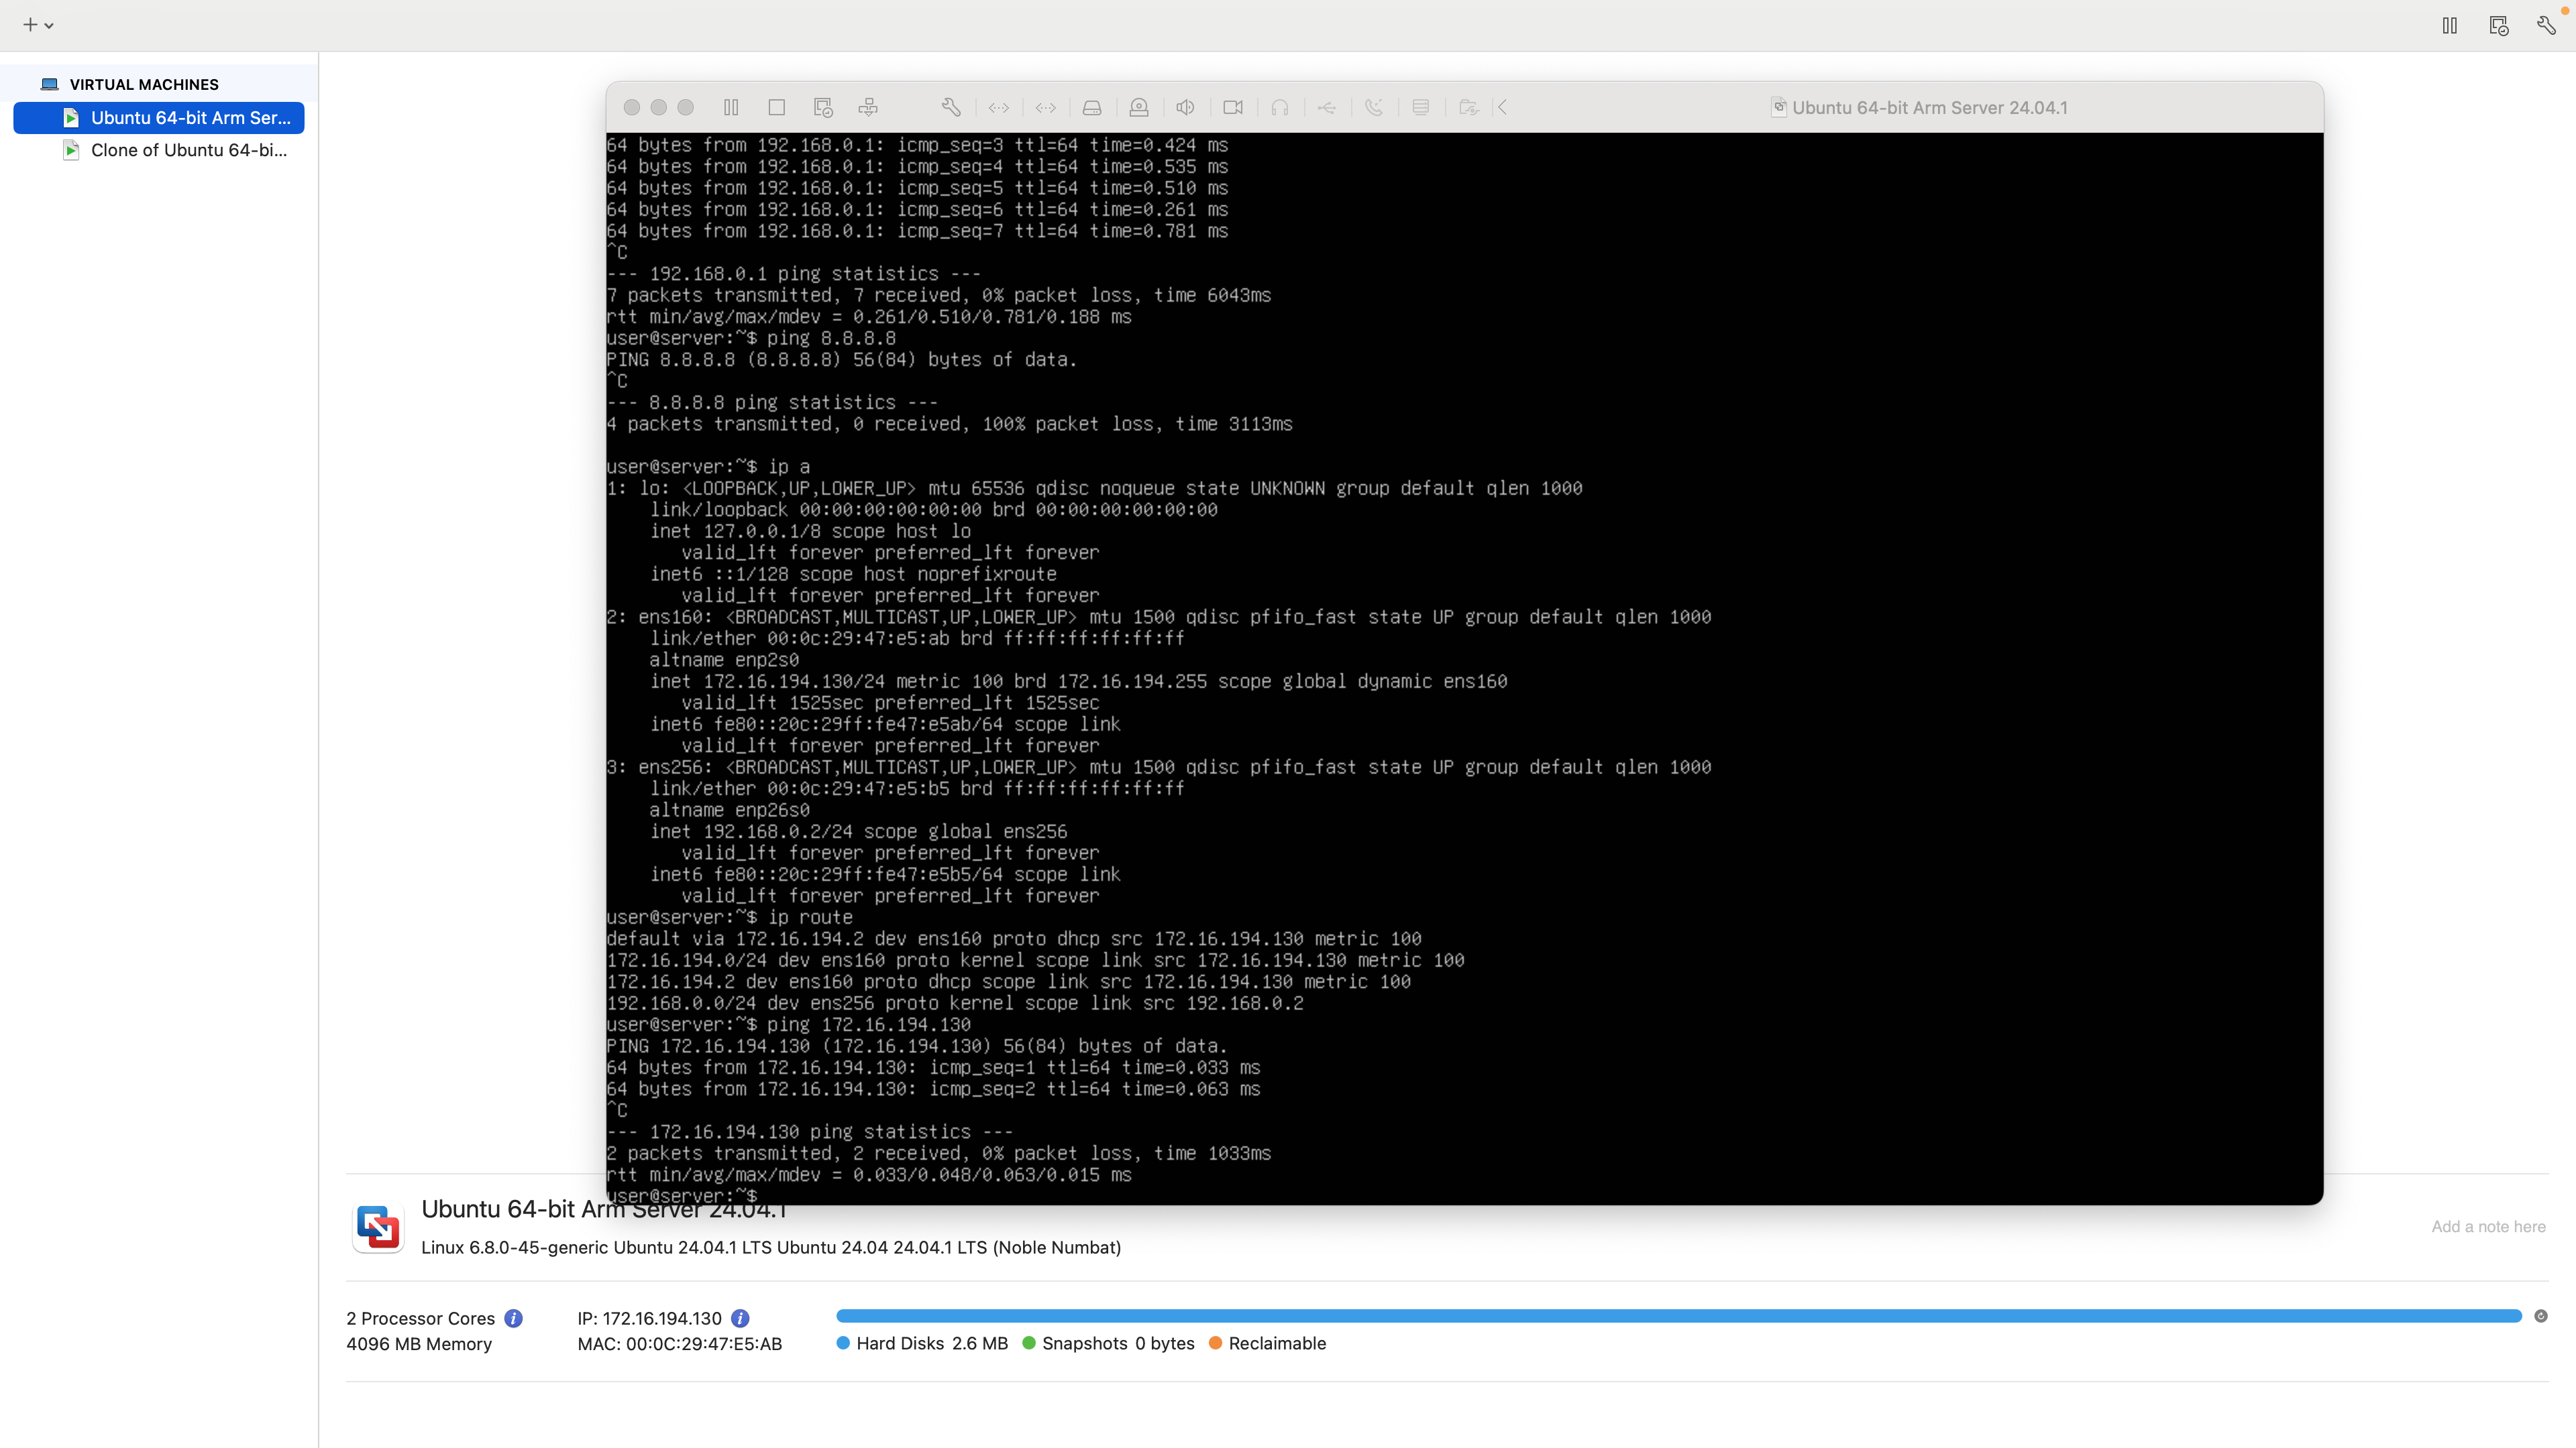Click the 'ping 172.16.194.130' command line
Viewport: 2576px width, 1448px height.
click(x=789, y=1024)
